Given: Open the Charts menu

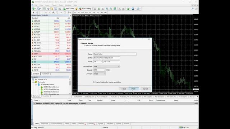Looking at the screenshot, I should point(54,5).
